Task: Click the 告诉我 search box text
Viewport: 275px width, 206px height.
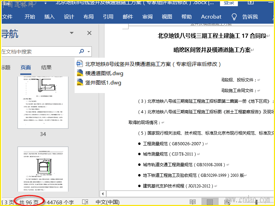Action: [x=250, y=17]
